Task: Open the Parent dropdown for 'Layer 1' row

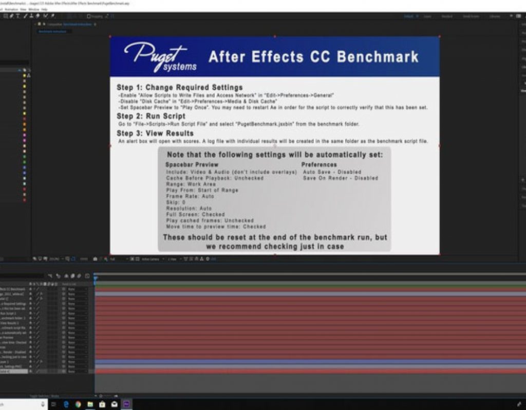Action: pyautogui.click(x=77, y=362)
